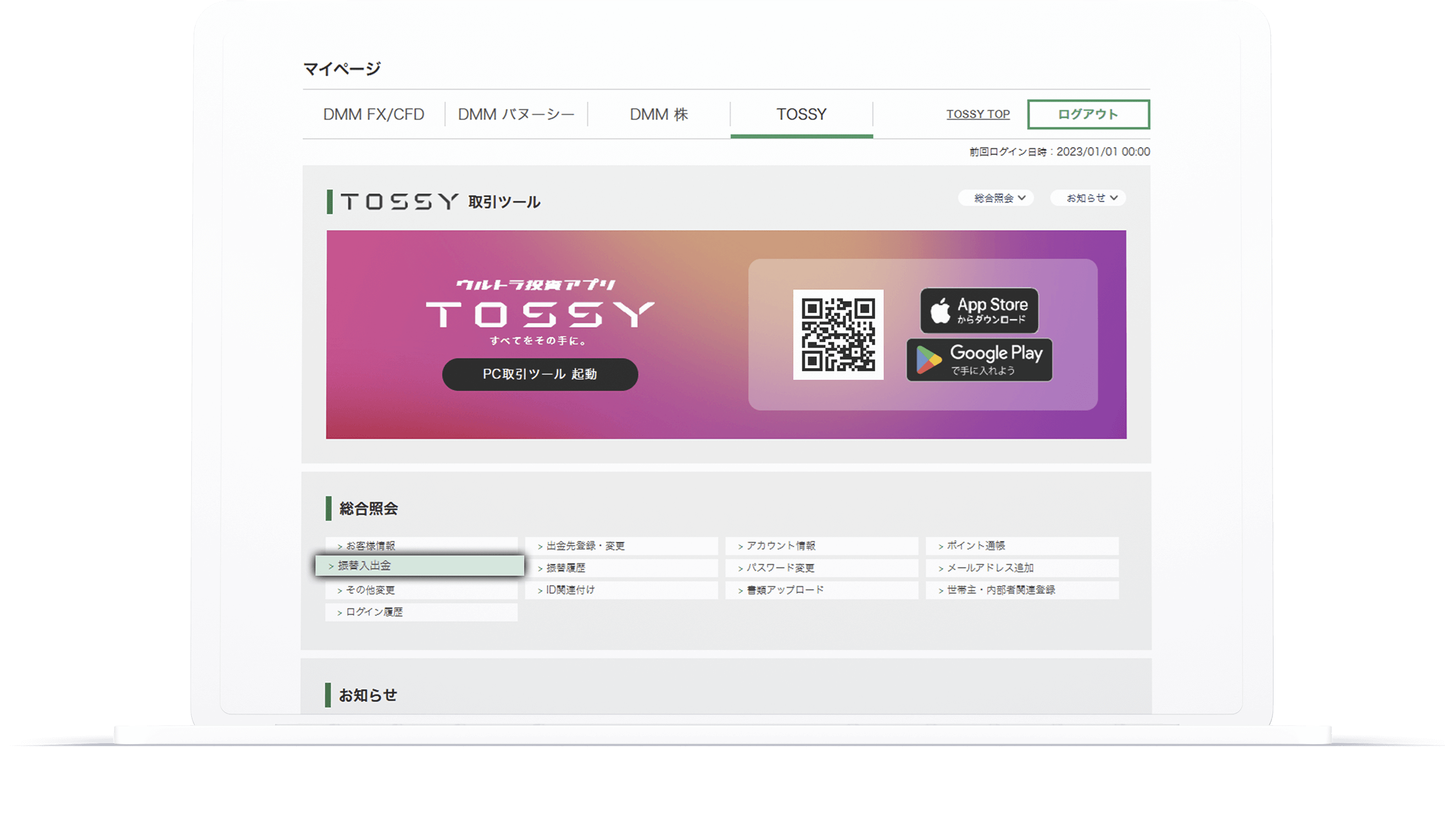
Task: Switch to the DMM FX/CFD tab
Action: [374, 114]
